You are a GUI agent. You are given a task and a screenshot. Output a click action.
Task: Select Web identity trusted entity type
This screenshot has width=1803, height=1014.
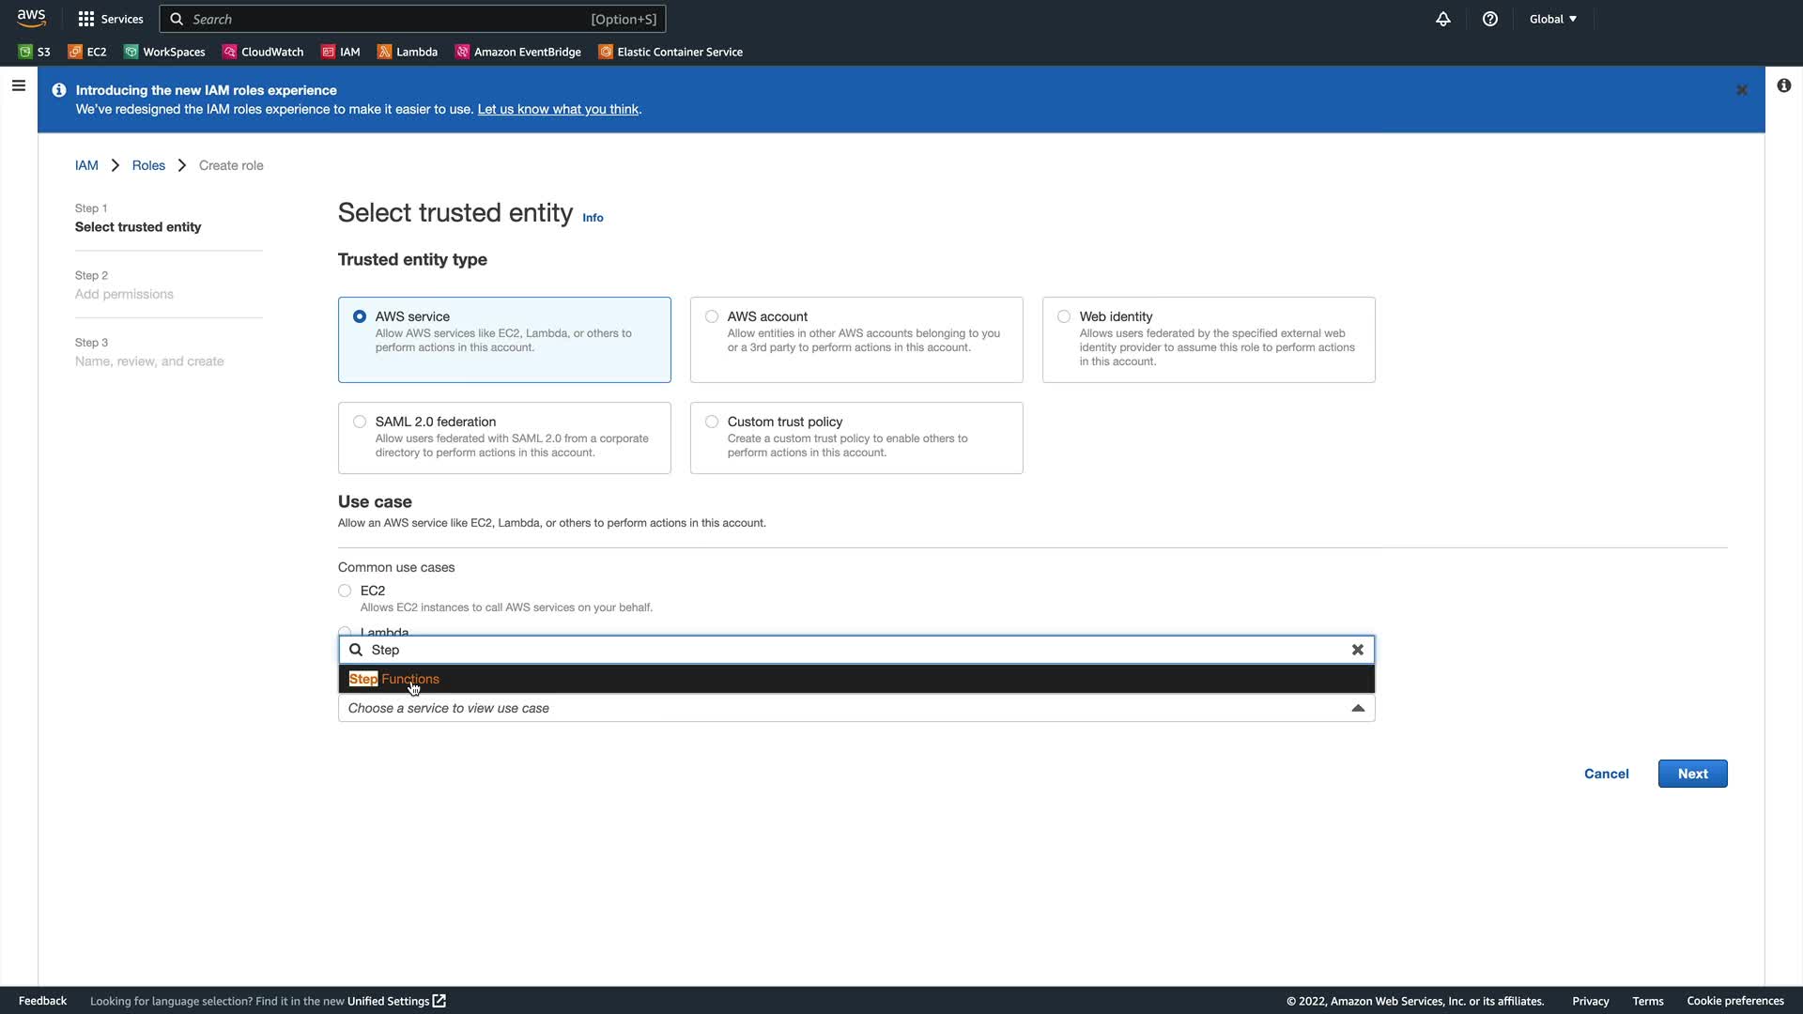point(1064,316)
